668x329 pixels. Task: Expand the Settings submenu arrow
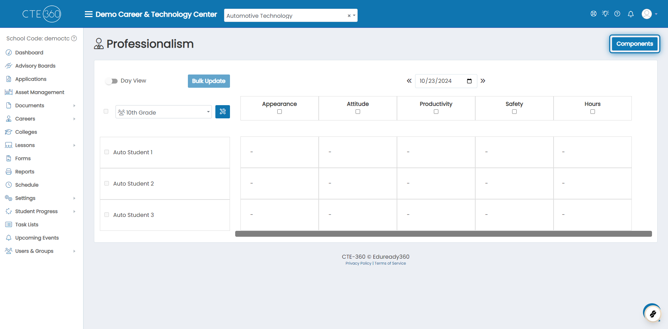[x=74, y=198]
